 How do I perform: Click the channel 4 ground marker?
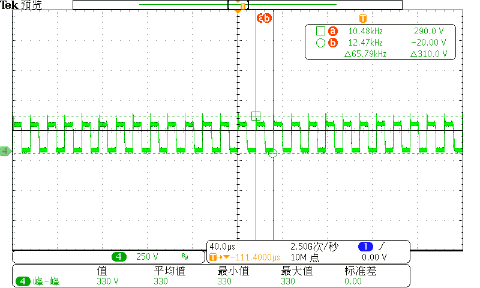[5, 151]
